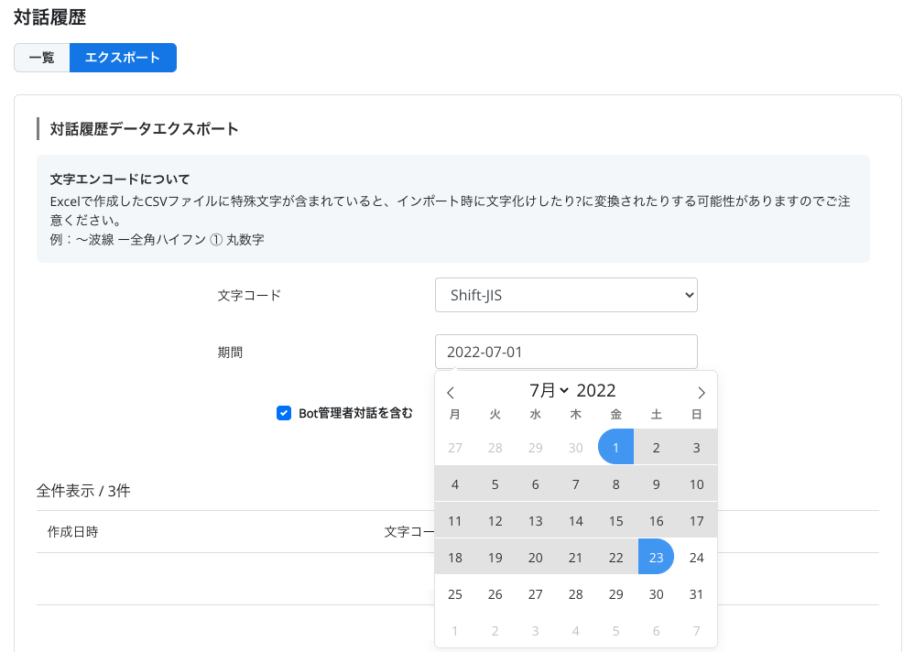Open the 文字コード Shift-JIS dropdown

566,296
